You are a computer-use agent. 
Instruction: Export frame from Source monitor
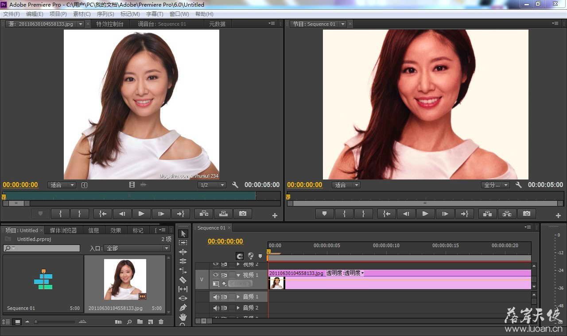(x=243, y=214)
